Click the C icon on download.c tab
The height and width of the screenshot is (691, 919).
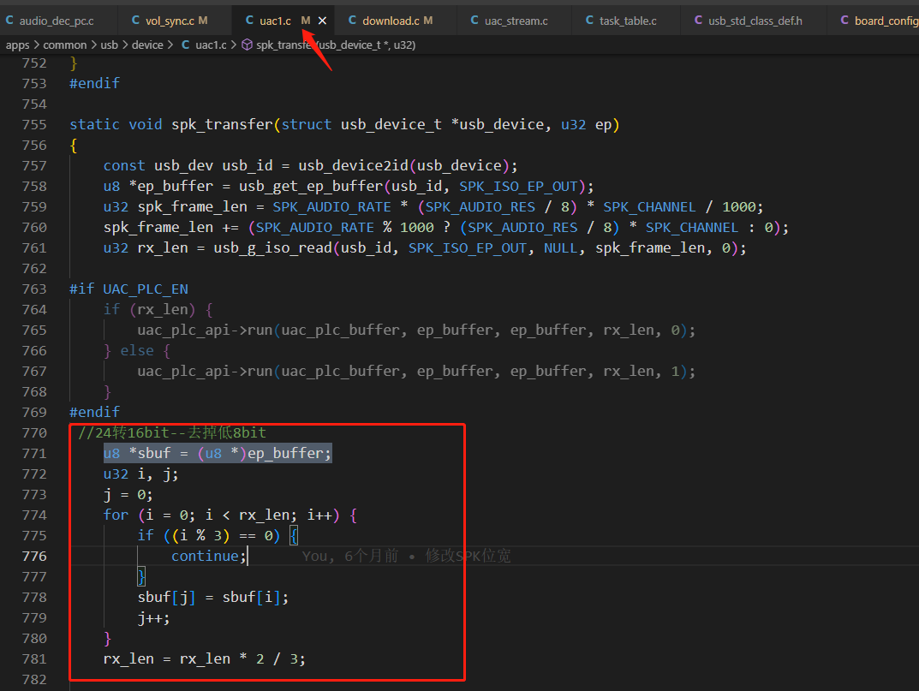pyautogui.click(x=352, y=21)
